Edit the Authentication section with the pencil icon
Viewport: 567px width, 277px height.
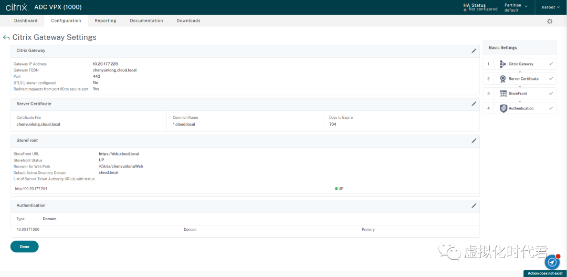click(x=474, y=206)
